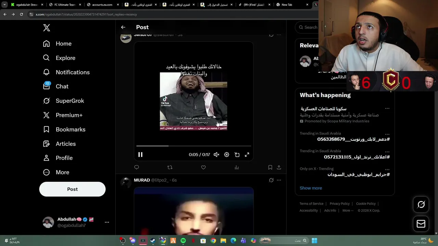Open SuperGrok from the sidebar
The width and height of the screenshot is (438, 246).
click(x=64, y=101)
